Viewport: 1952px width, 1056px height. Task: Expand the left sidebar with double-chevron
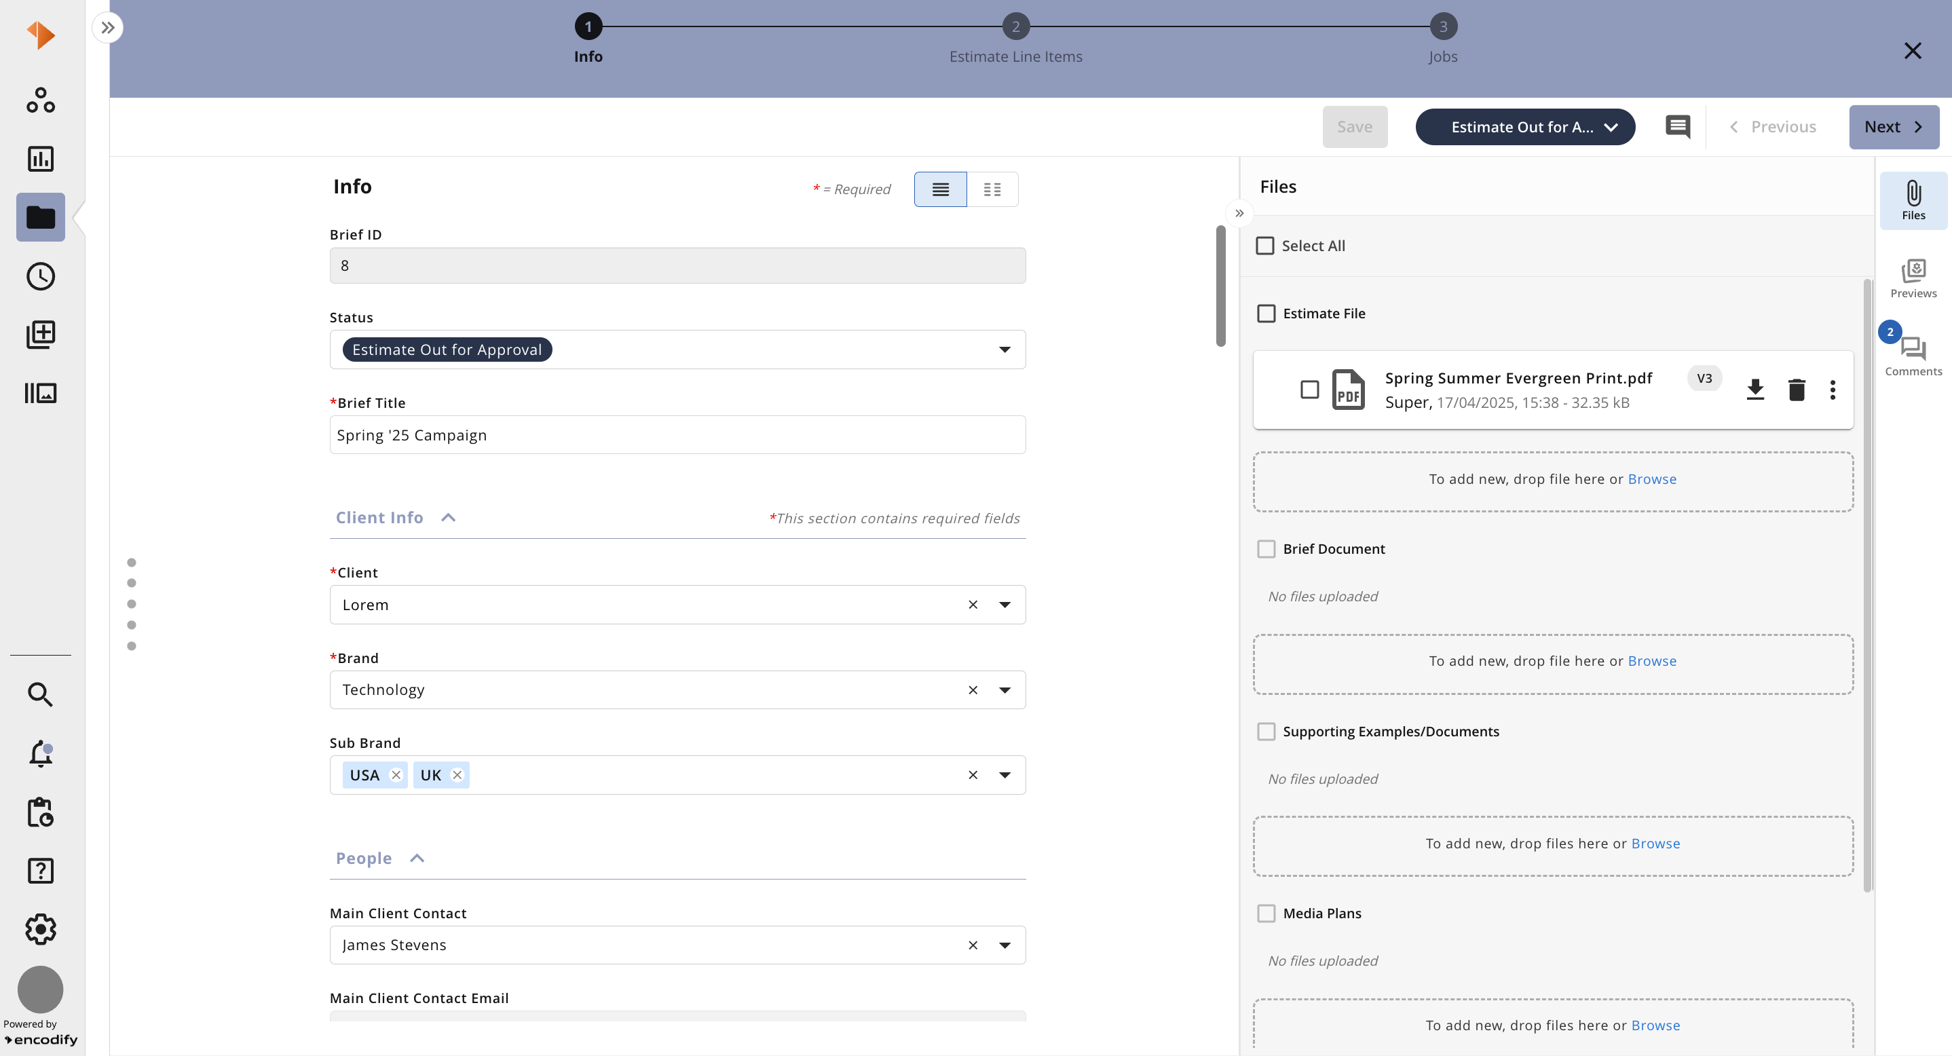(x=108, y=28)
